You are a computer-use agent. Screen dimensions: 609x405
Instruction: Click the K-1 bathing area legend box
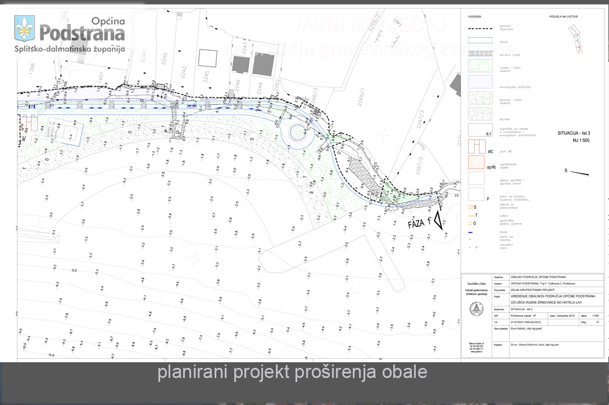[x=480, y=130]
